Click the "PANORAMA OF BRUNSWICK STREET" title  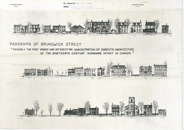pos(46,44)
